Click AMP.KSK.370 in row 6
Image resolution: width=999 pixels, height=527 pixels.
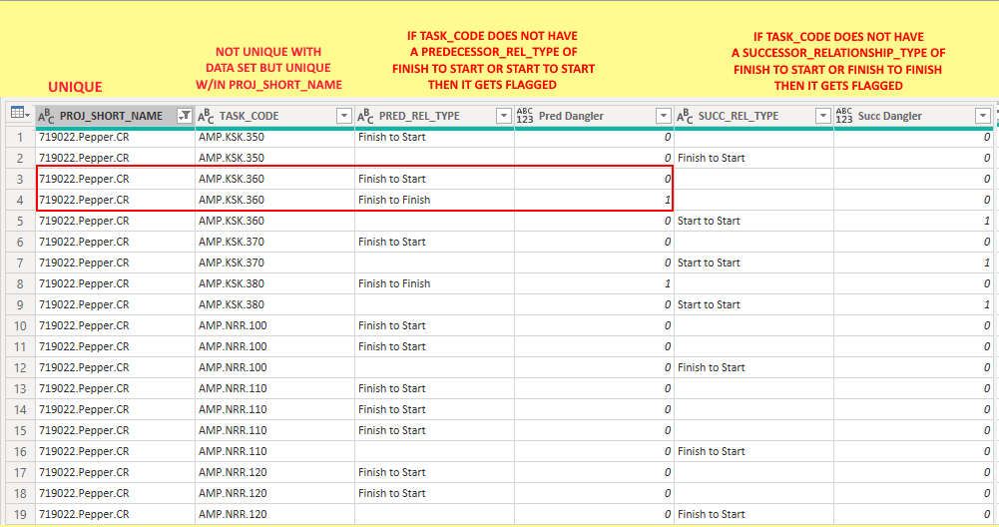(232, 243)
